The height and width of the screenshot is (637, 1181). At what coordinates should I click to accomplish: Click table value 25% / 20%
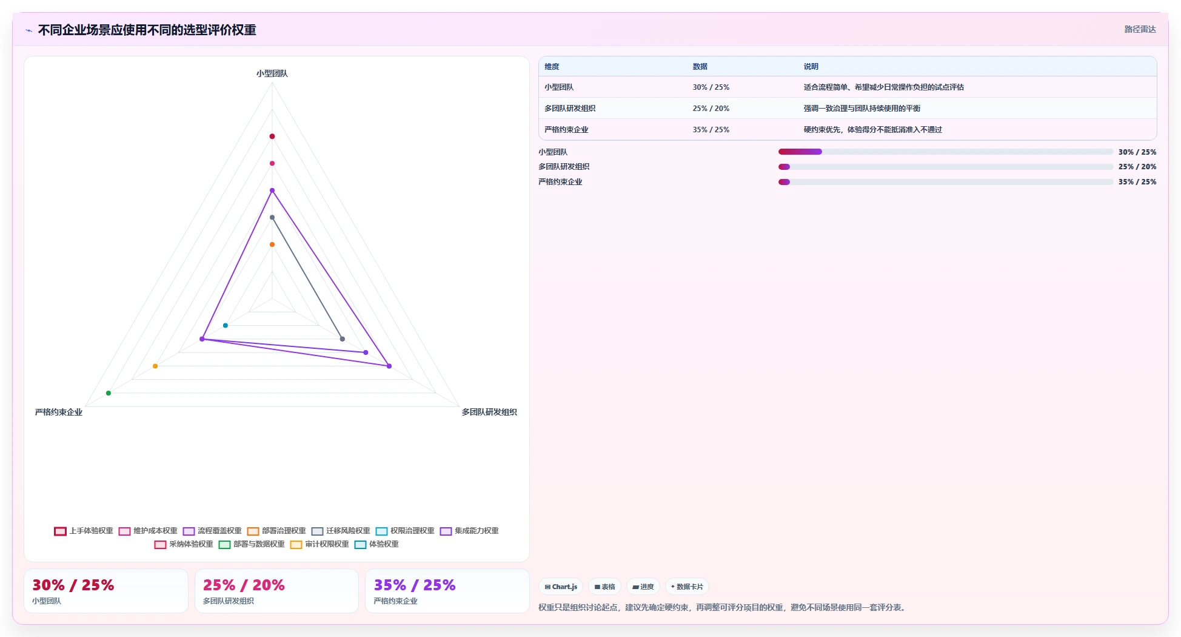[711, 109]
